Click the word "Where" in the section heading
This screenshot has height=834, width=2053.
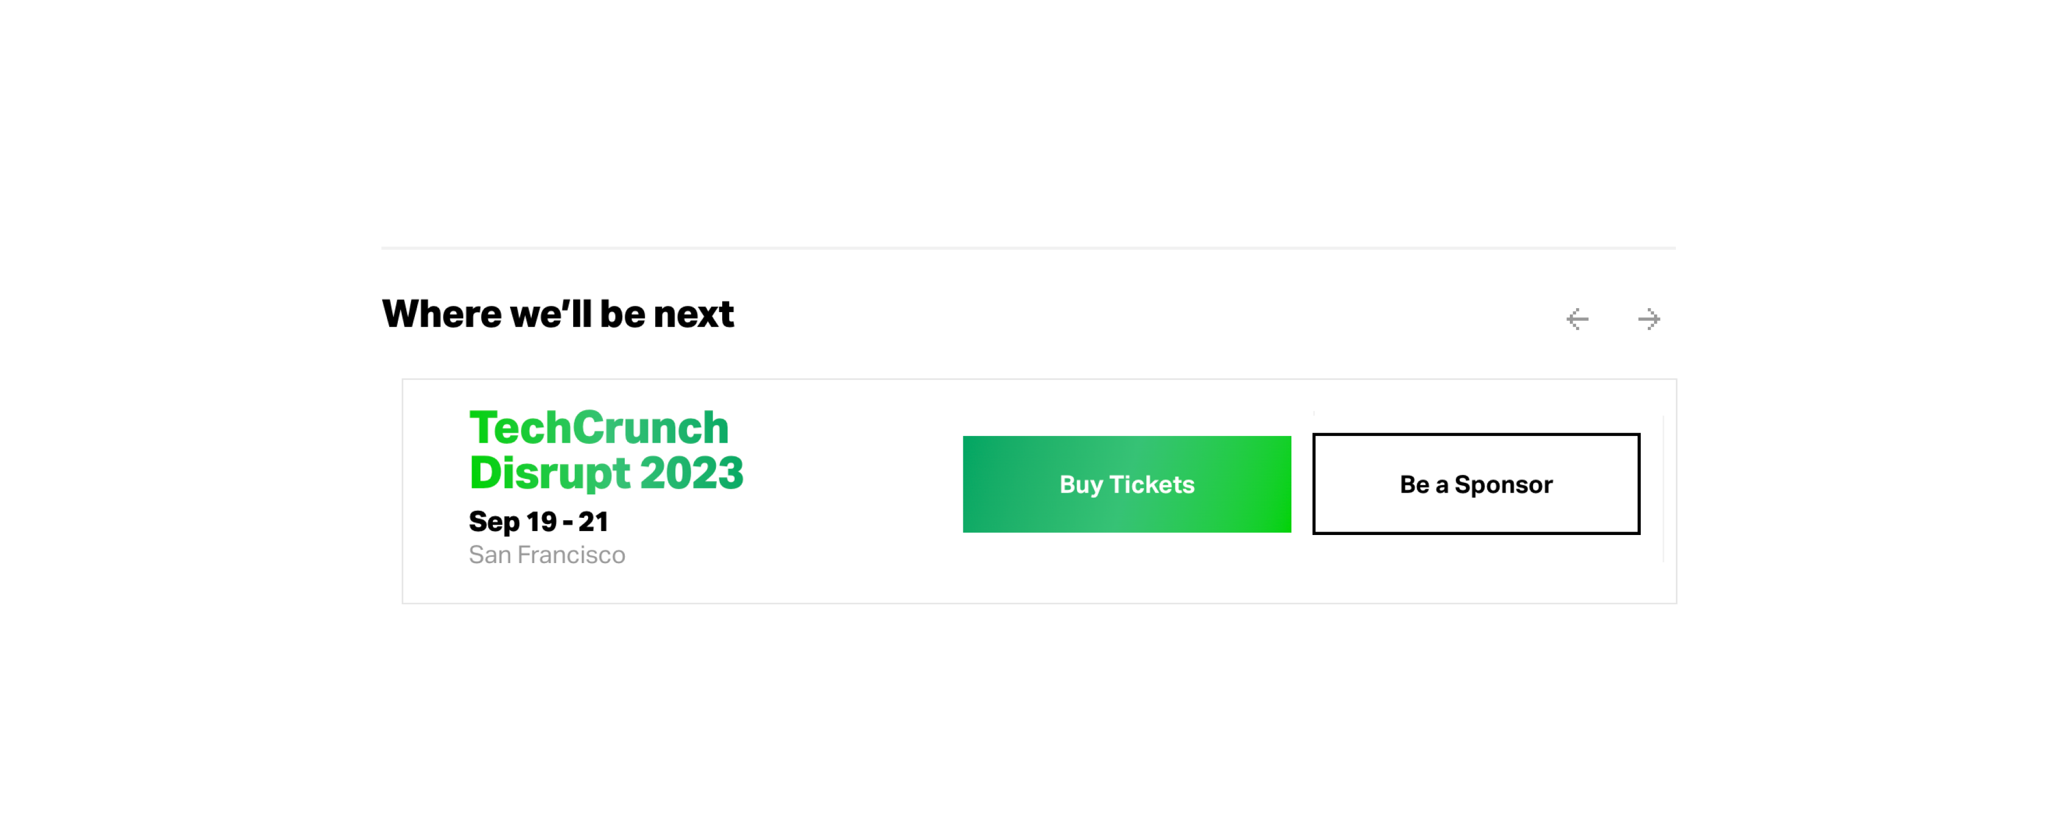click(441, 314)
